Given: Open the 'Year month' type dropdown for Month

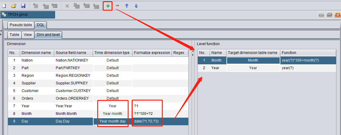Looking at the screenshot, I should [113, 113].
